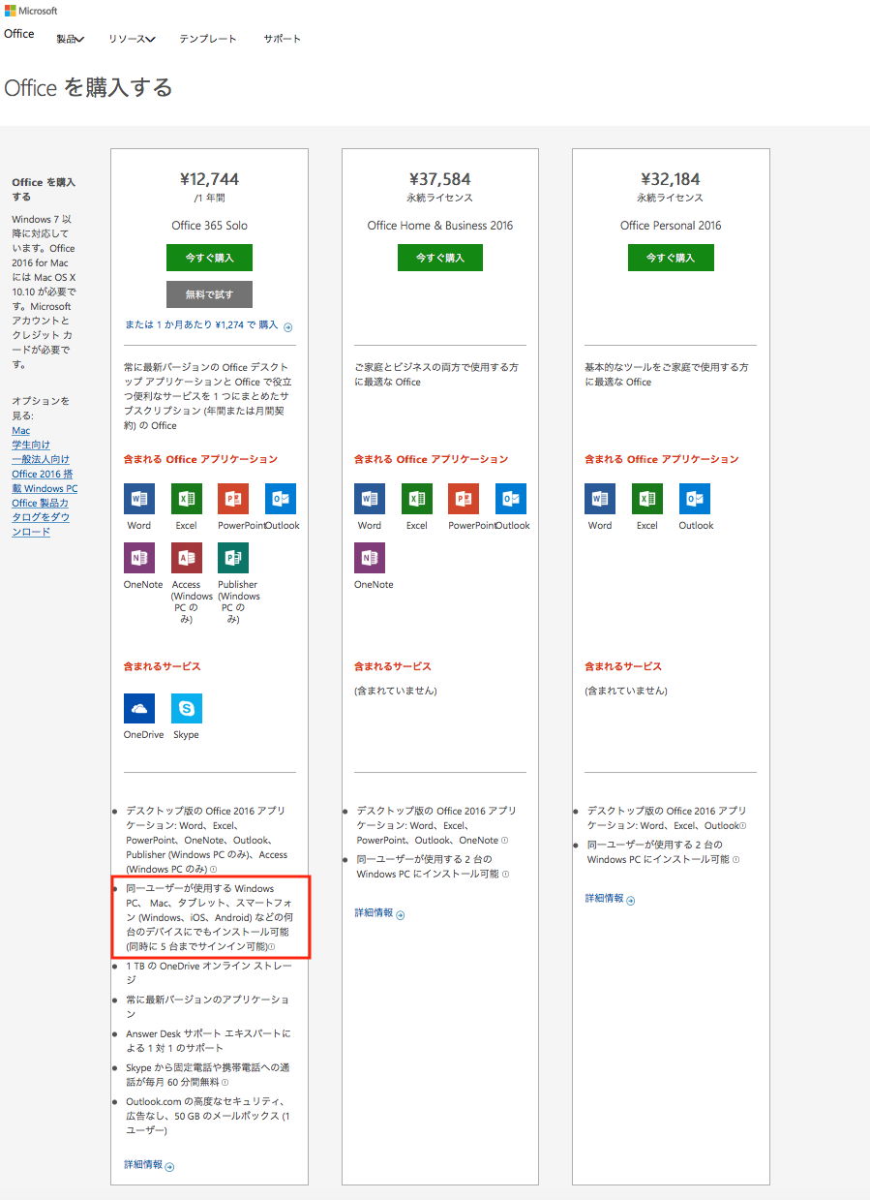This screenshot has width=870, height=1200.
Task: Click the Skype service icon
Action: [187, 708]
